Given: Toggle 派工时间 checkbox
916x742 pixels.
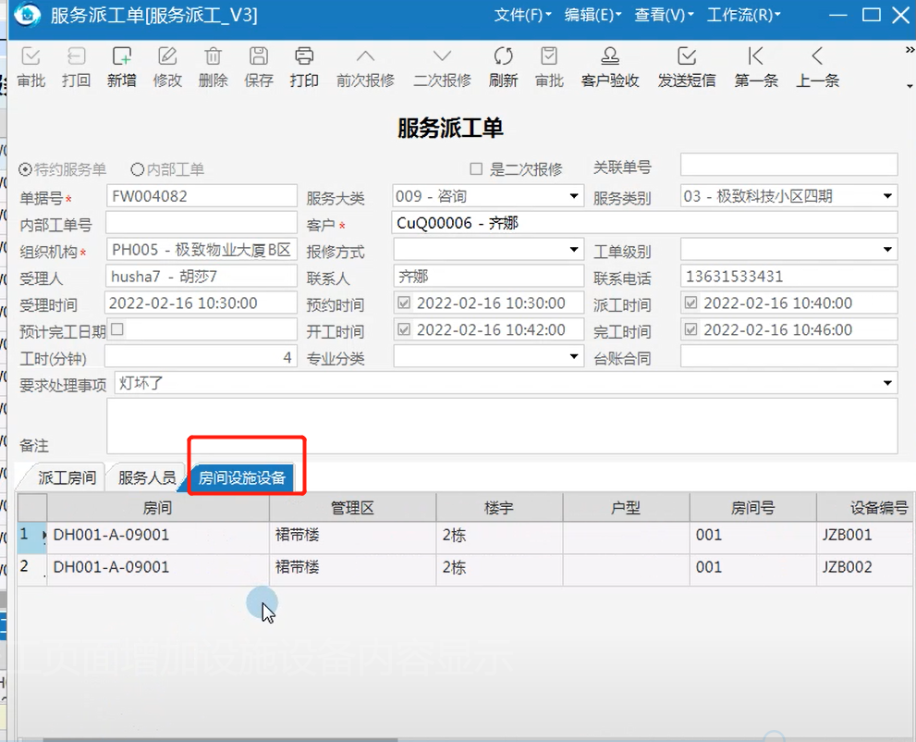Looking at the screenshot, I should click(x=690, y=303).
